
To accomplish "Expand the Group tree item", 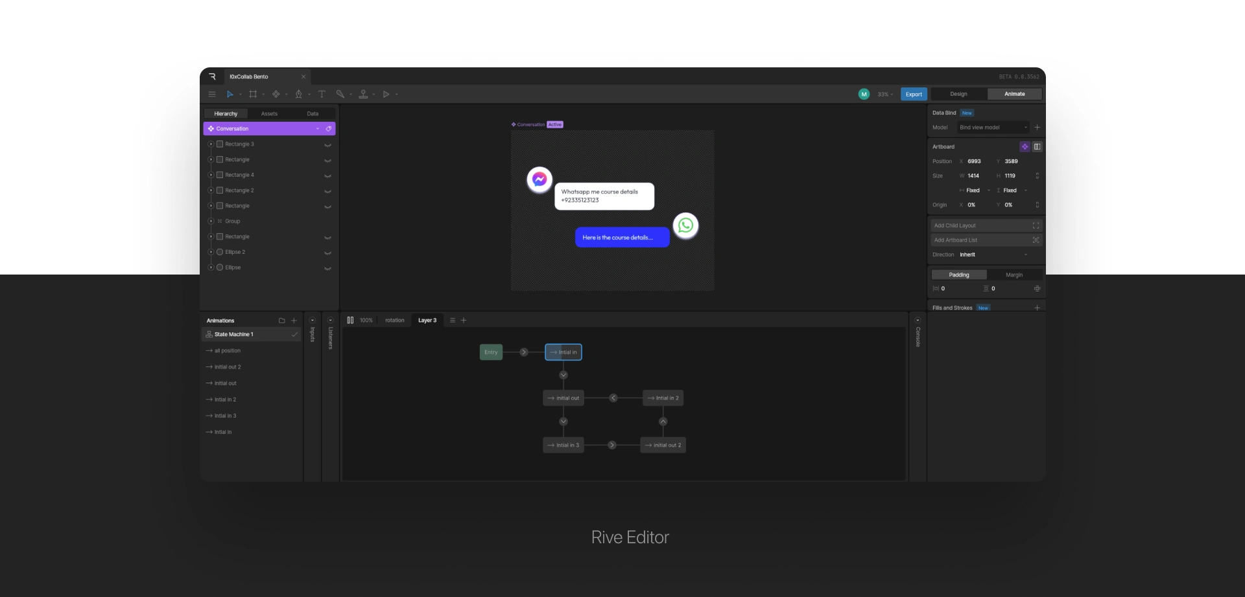I will (211, 221).
